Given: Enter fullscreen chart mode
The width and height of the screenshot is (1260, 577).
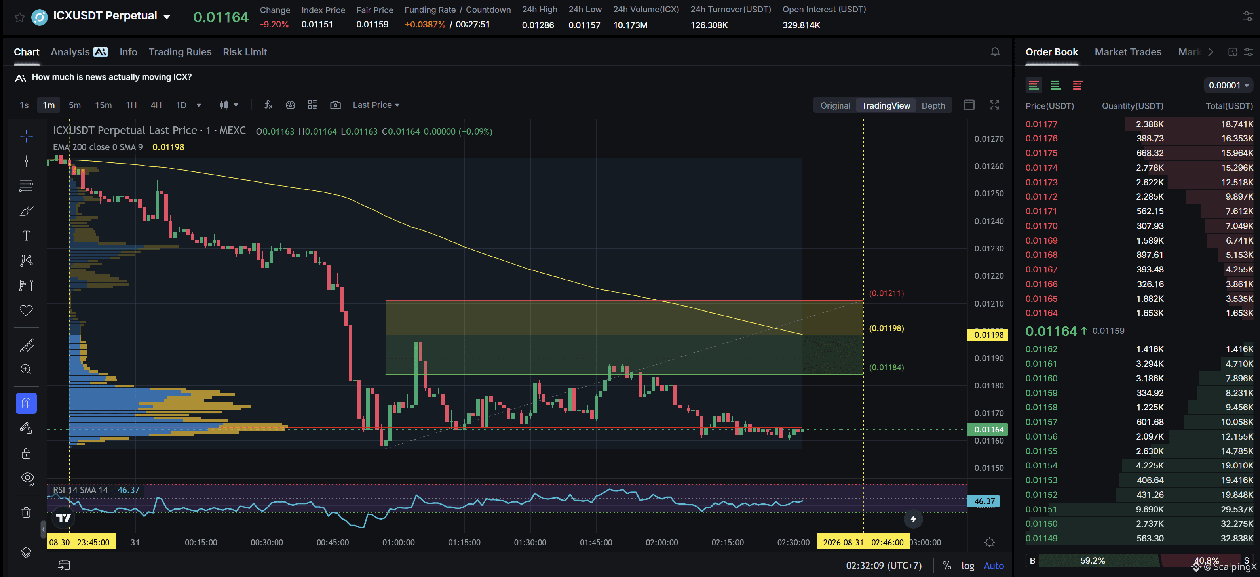Looking at the screenshot, I should tap(994, 105).
